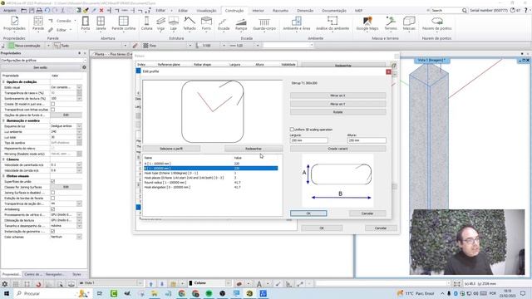Select the Massas mass tool
This screenshot has width=532, height=299.
(409, 23)
